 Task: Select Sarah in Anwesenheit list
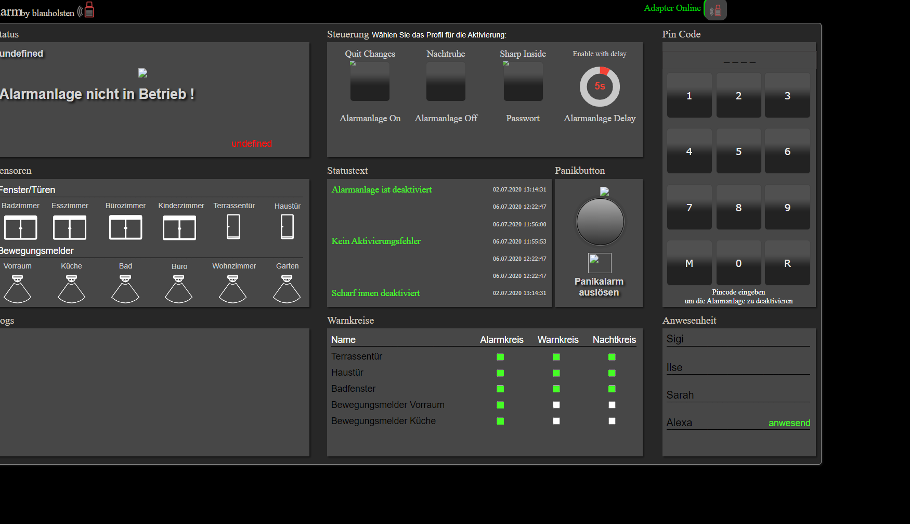[738, 395]
